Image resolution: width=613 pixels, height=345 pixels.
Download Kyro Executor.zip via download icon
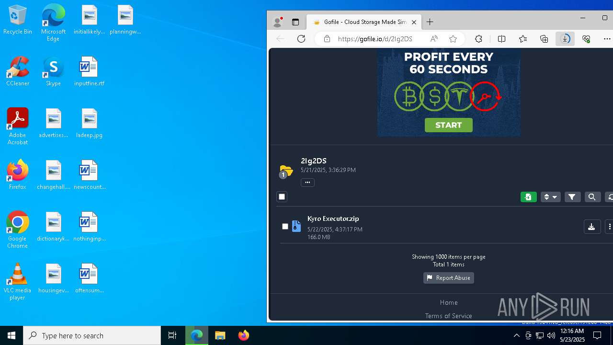coord(592,227)
